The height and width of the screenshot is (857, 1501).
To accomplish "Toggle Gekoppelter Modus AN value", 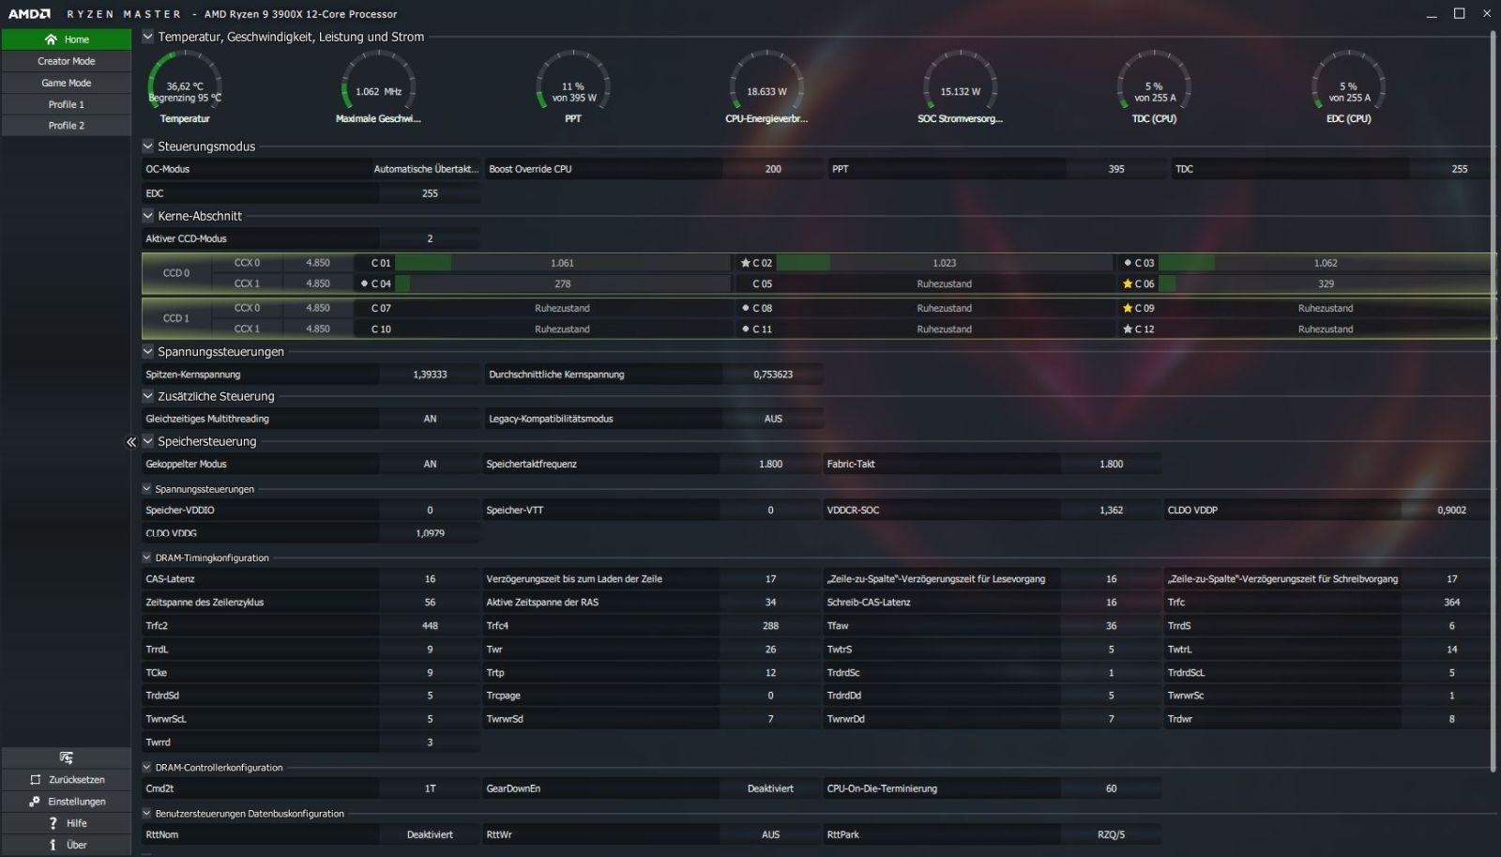I will [x=430, y=464].
